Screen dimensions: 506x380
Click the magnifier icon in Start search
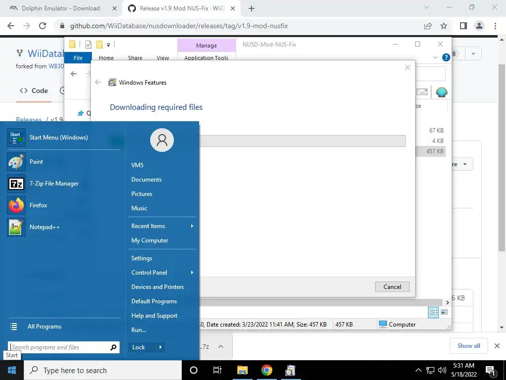pyautogui.click(x=113, y=347)
